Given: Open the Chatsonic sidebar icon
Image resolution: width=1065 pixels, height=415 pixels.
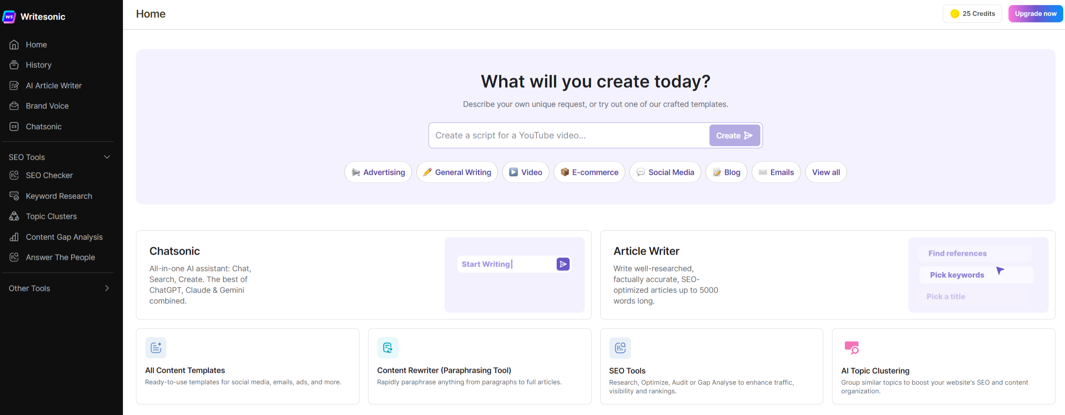Looking at the screenshot, I should (x=14, y=126).
